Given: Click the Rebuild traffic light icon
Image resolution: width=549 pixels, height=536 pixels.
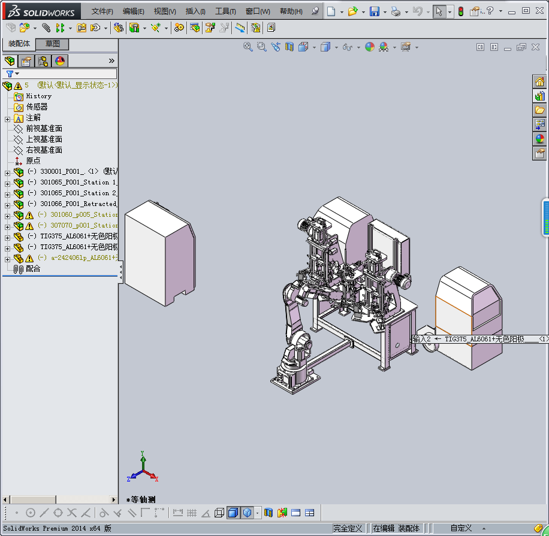Looking at the screenshot, I should point(460,11).
